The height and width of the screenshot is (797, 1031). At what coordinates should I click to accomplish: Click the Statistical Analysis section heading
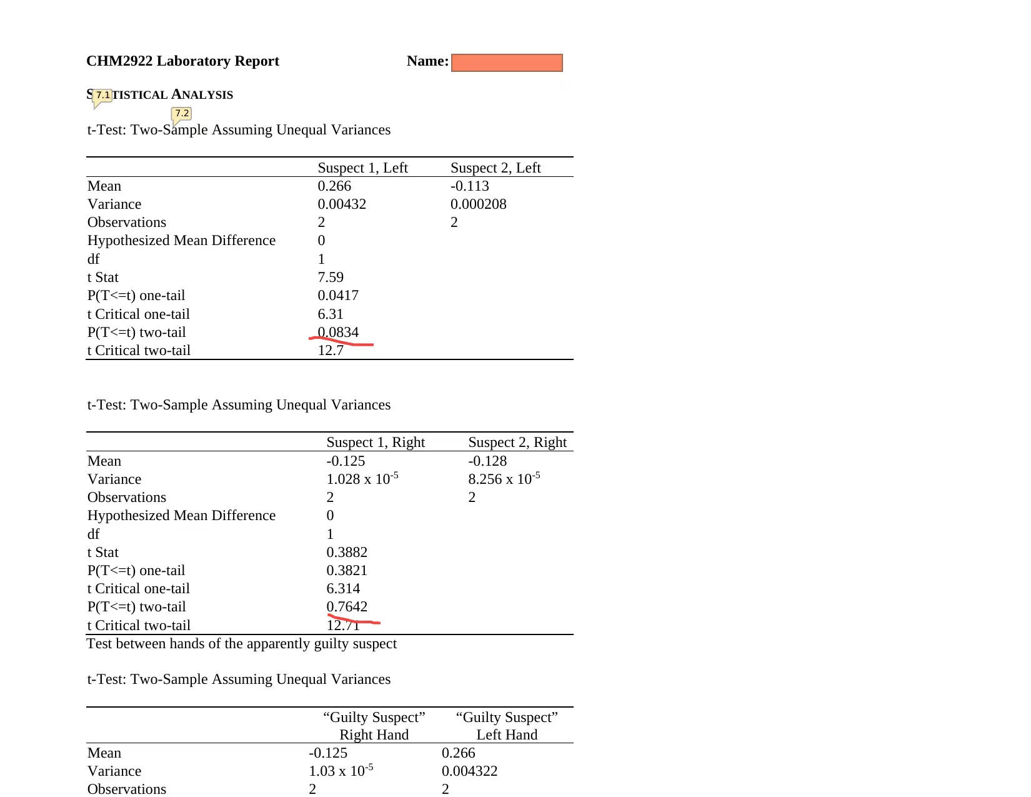click(160, 94)
